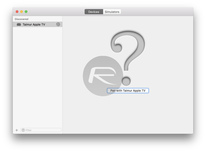
Task: Close the window with the red button
Action: pyautogui.click(x=17, y=12)
